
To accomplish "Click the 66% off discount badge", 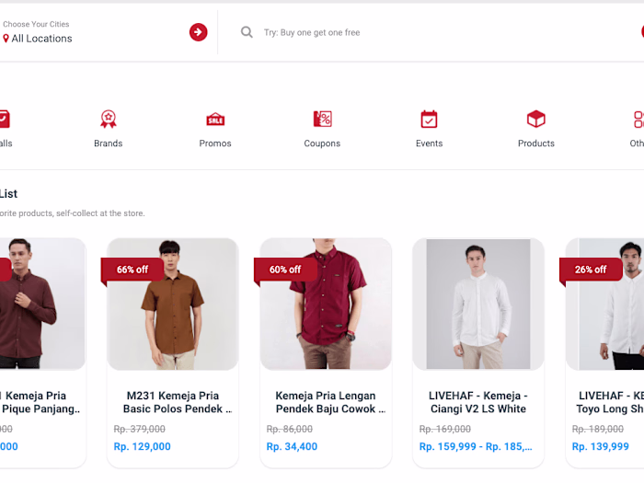I will (x=132, y=270).
